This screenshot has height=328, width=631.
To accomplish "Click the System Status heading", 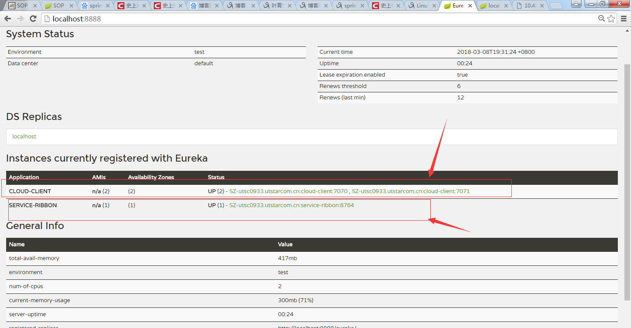I will tap(40, 34).
